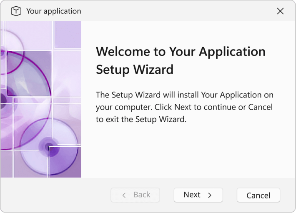Viewport: 296px width, 213px height.
Task: Close the Your application setup window
Action: (280, 11)
